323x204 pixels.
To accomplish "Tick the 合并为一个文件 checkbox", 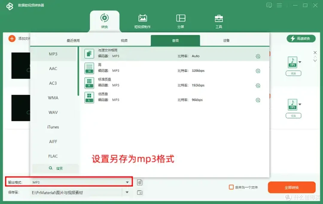I will tap(231, 187).
